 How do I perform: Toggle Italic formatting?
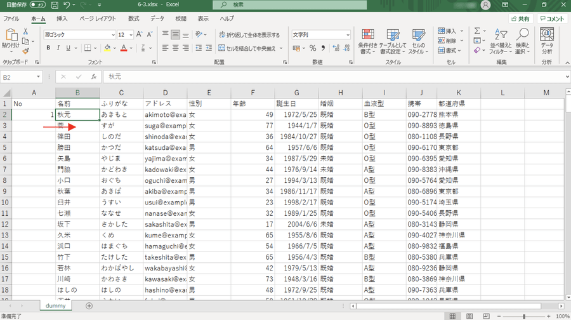[59, 48]
